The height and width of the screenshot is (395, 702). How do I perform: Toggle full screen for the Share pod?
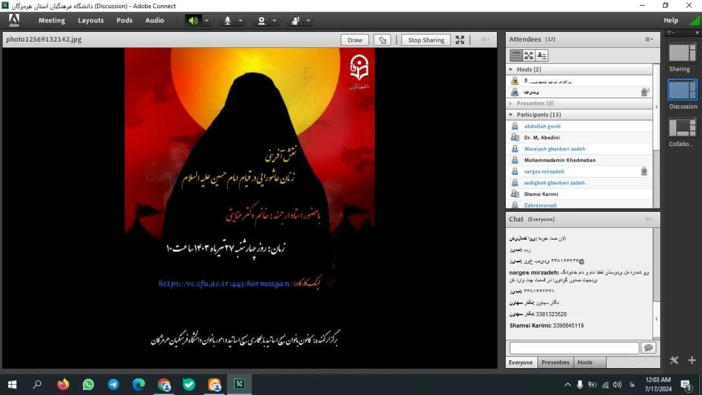pos(460,39)
